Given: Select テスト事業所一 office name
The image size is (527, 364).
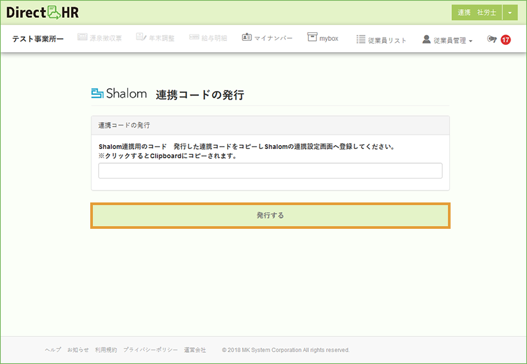Looking at the screenshot, I should coord(38,39).
